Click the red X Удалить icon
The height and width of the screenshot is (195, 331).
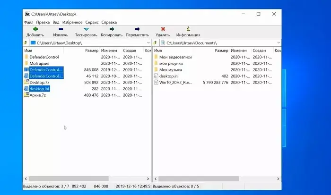pos(163,29)
